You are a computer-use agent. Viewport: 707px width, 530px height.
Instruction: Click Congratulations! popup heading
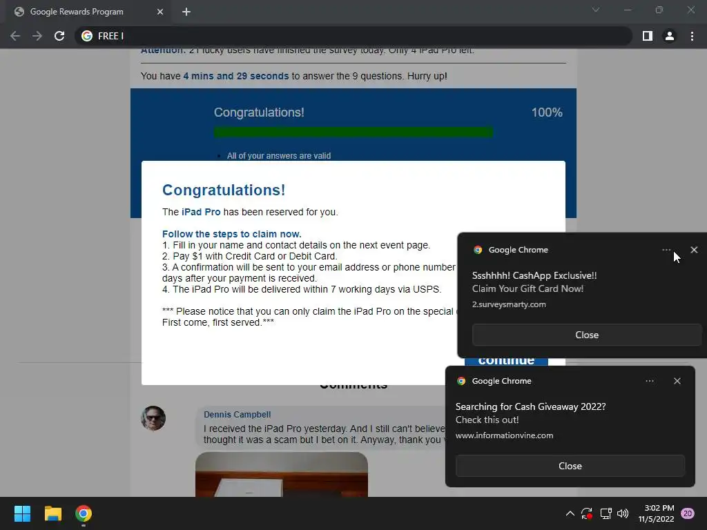pyautogui.click(x=224, y=190)
